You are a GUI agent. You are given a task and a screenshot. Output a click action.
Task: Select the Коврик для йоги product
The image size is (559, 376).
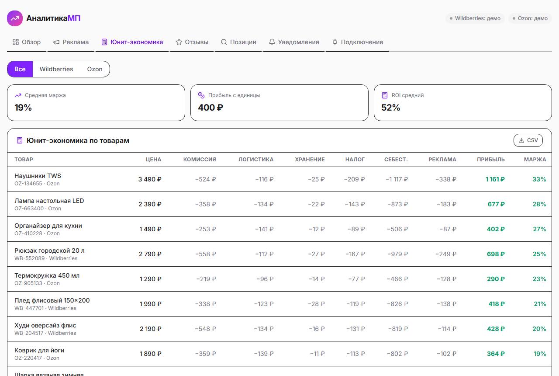(x=279, y=354)
